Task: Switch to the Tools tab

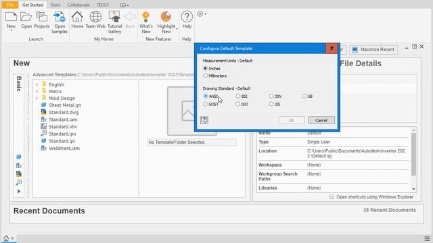Action: click(55, 5)
